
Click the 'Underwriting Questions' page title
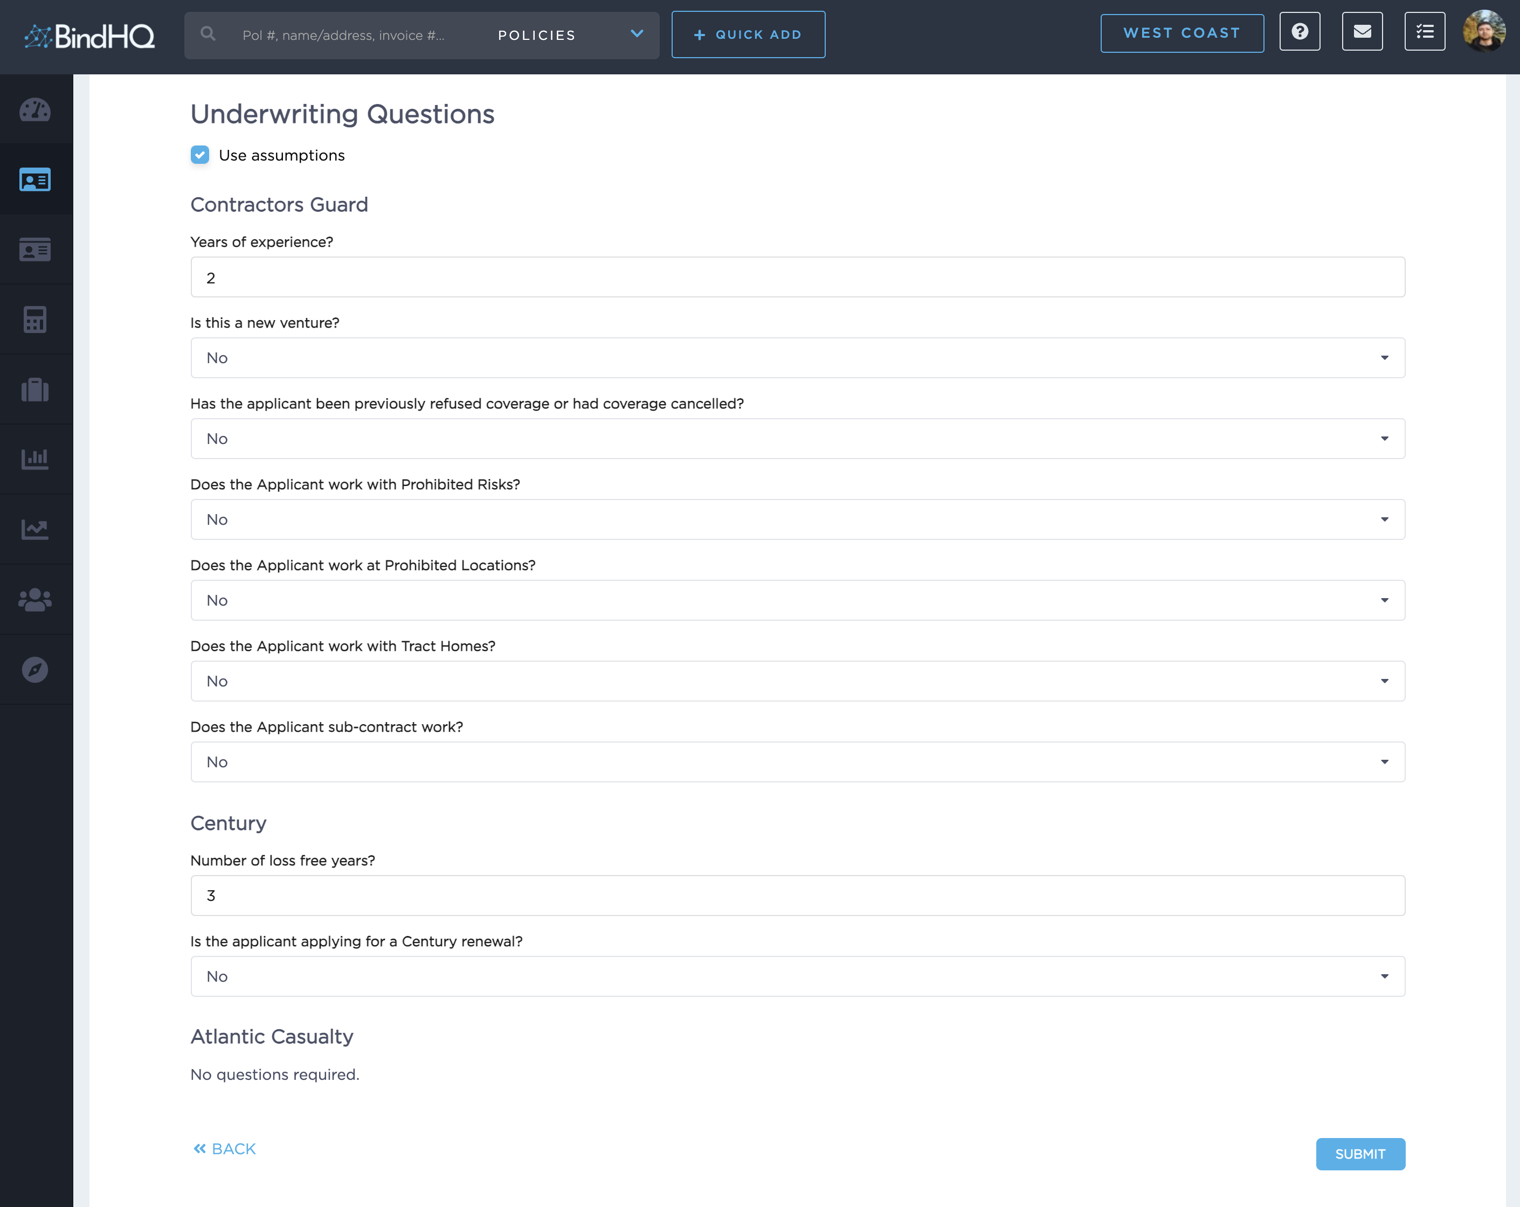[x=343, y=114]
